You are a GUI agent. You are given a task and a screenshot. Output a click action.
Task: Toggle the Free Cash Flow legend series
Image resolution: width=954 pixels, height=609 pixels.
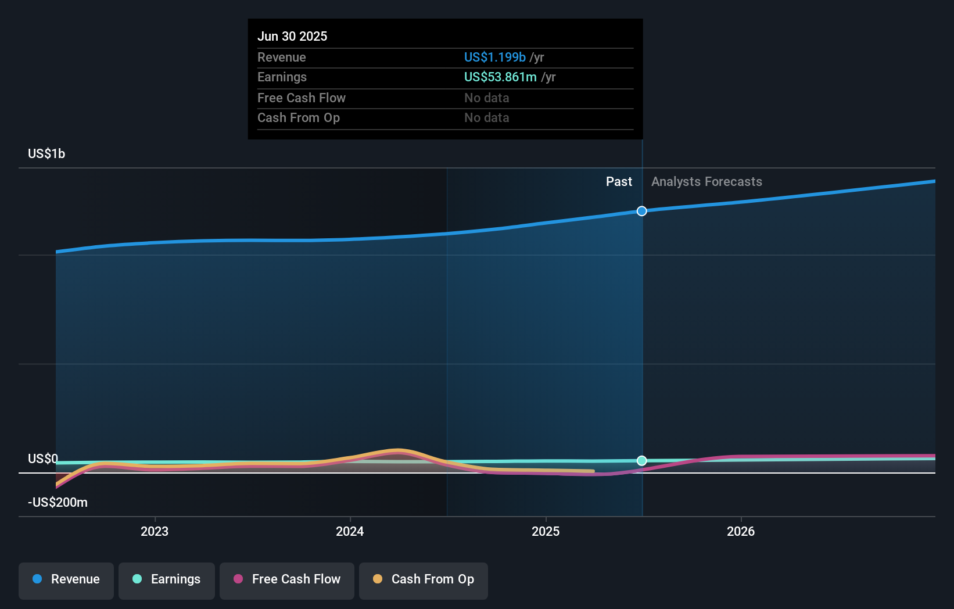287,581
